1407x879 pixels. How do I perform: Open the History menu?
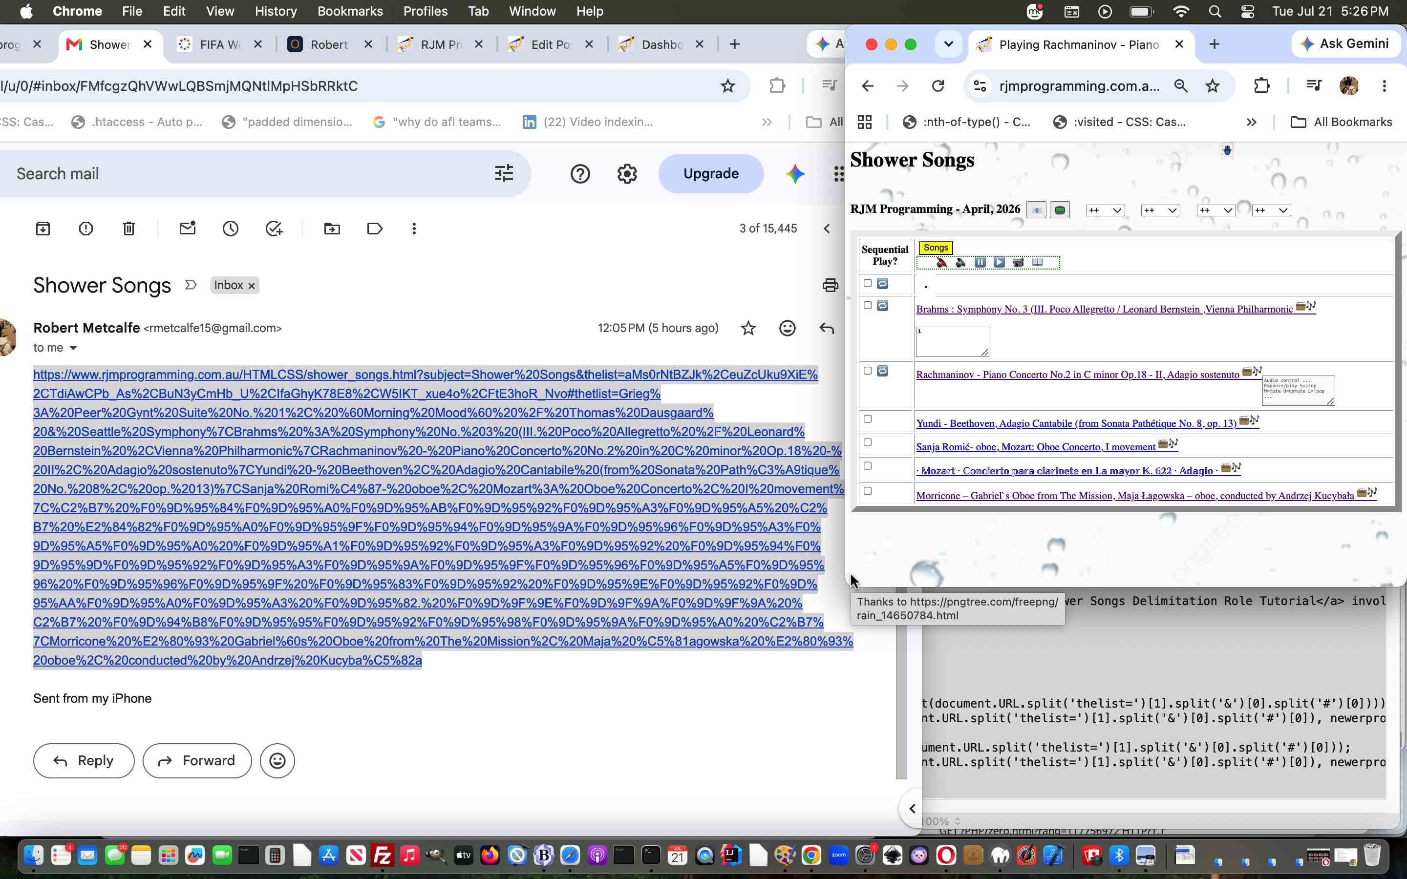(276, 11)
